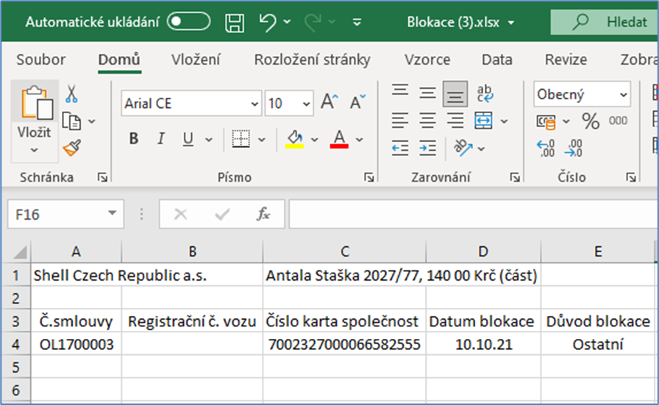Click the Undo arrow icon
This screenshot has height=405, width=659.
(x=268, y=22)
